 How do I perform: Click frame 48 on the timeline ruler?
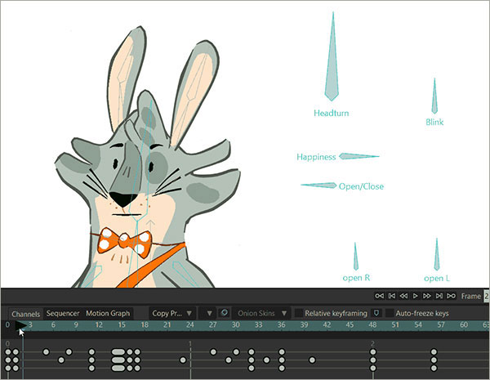[372, 325]
